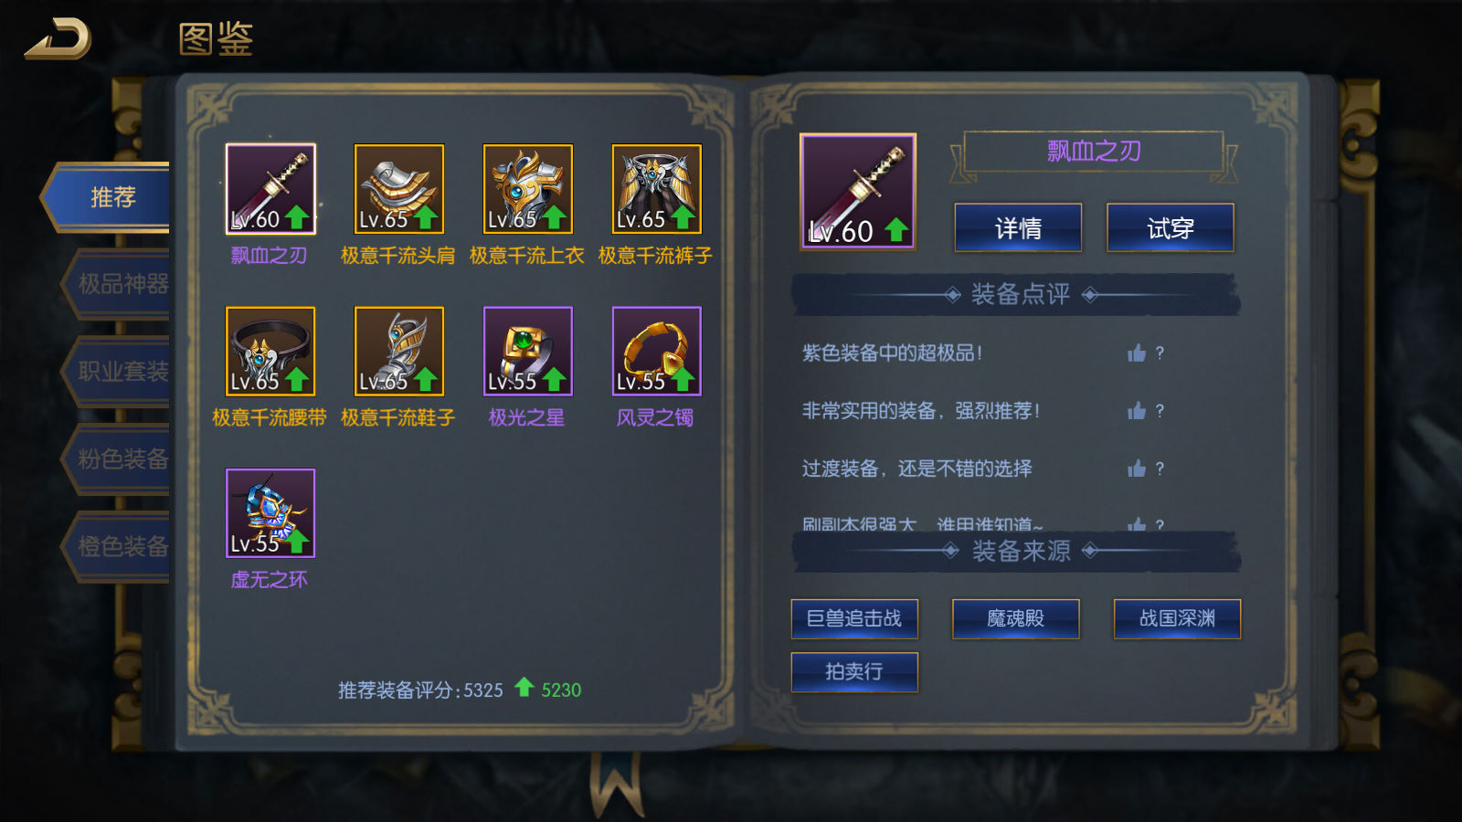Select 极意千流腰带 belt icon
This screenshot has height=822, width=1462.
point(270,352)
